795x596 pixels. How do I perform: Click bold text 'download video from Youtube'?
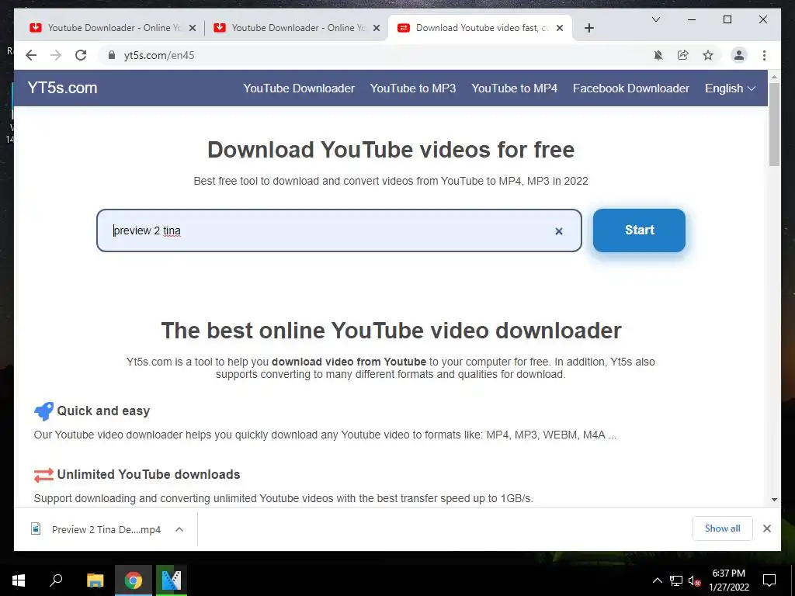(x=349, y=362)
